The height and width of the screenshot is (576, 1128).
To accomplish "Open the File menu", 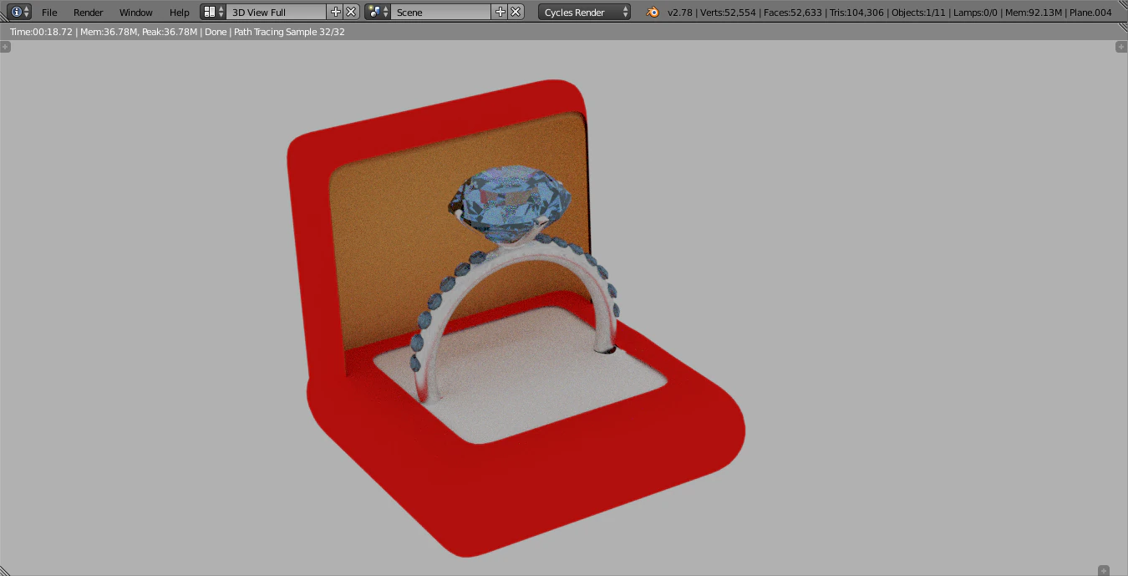I will [49, 13].
